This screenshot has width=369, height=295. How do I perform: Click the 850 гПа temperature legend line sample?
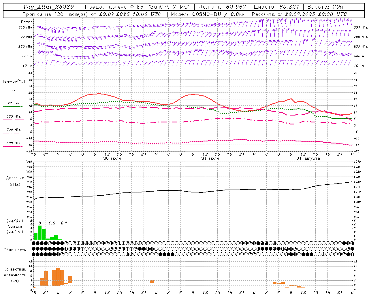(x=13, y=120)
